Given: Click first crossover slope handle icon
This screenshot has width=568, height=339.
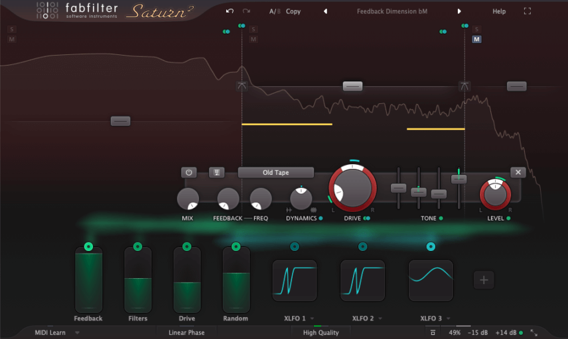Looking at the screenshot, I should pos(242,86).
